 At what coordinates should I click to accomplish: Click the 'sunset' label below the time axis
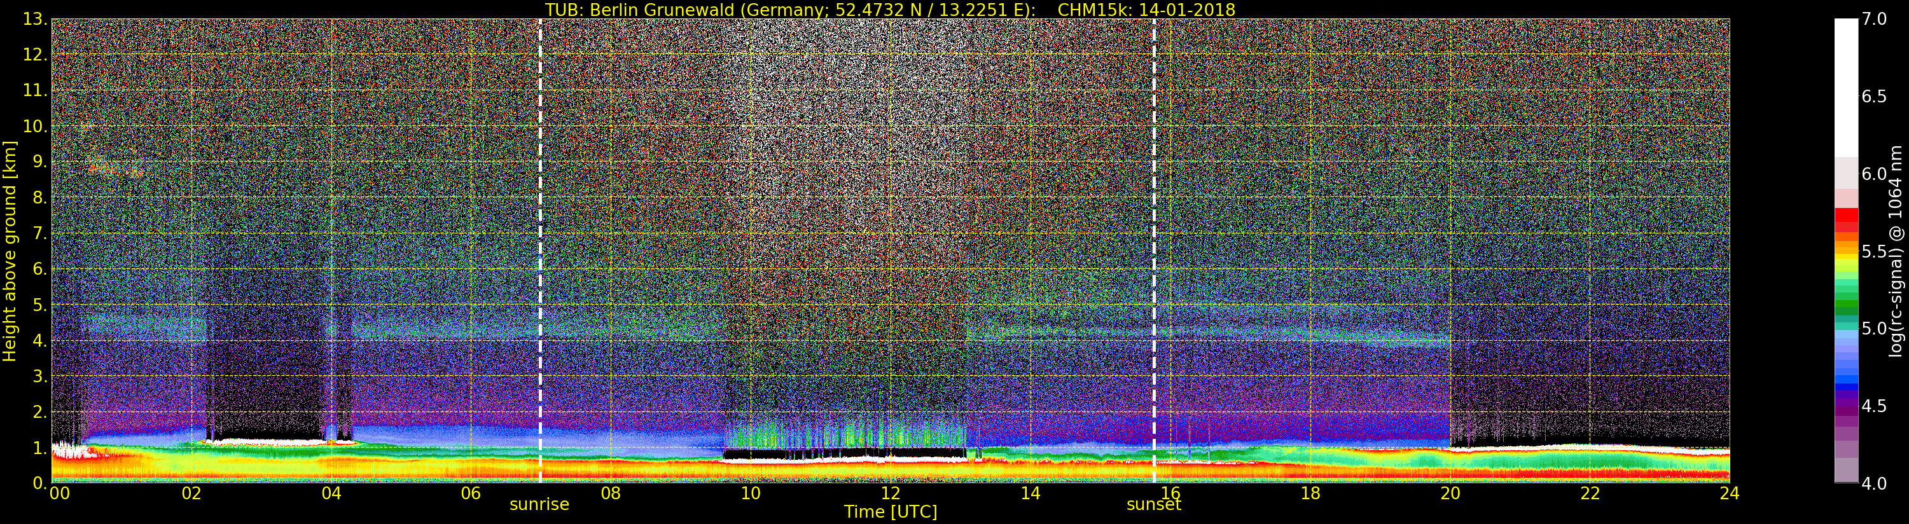[1154, 505]
